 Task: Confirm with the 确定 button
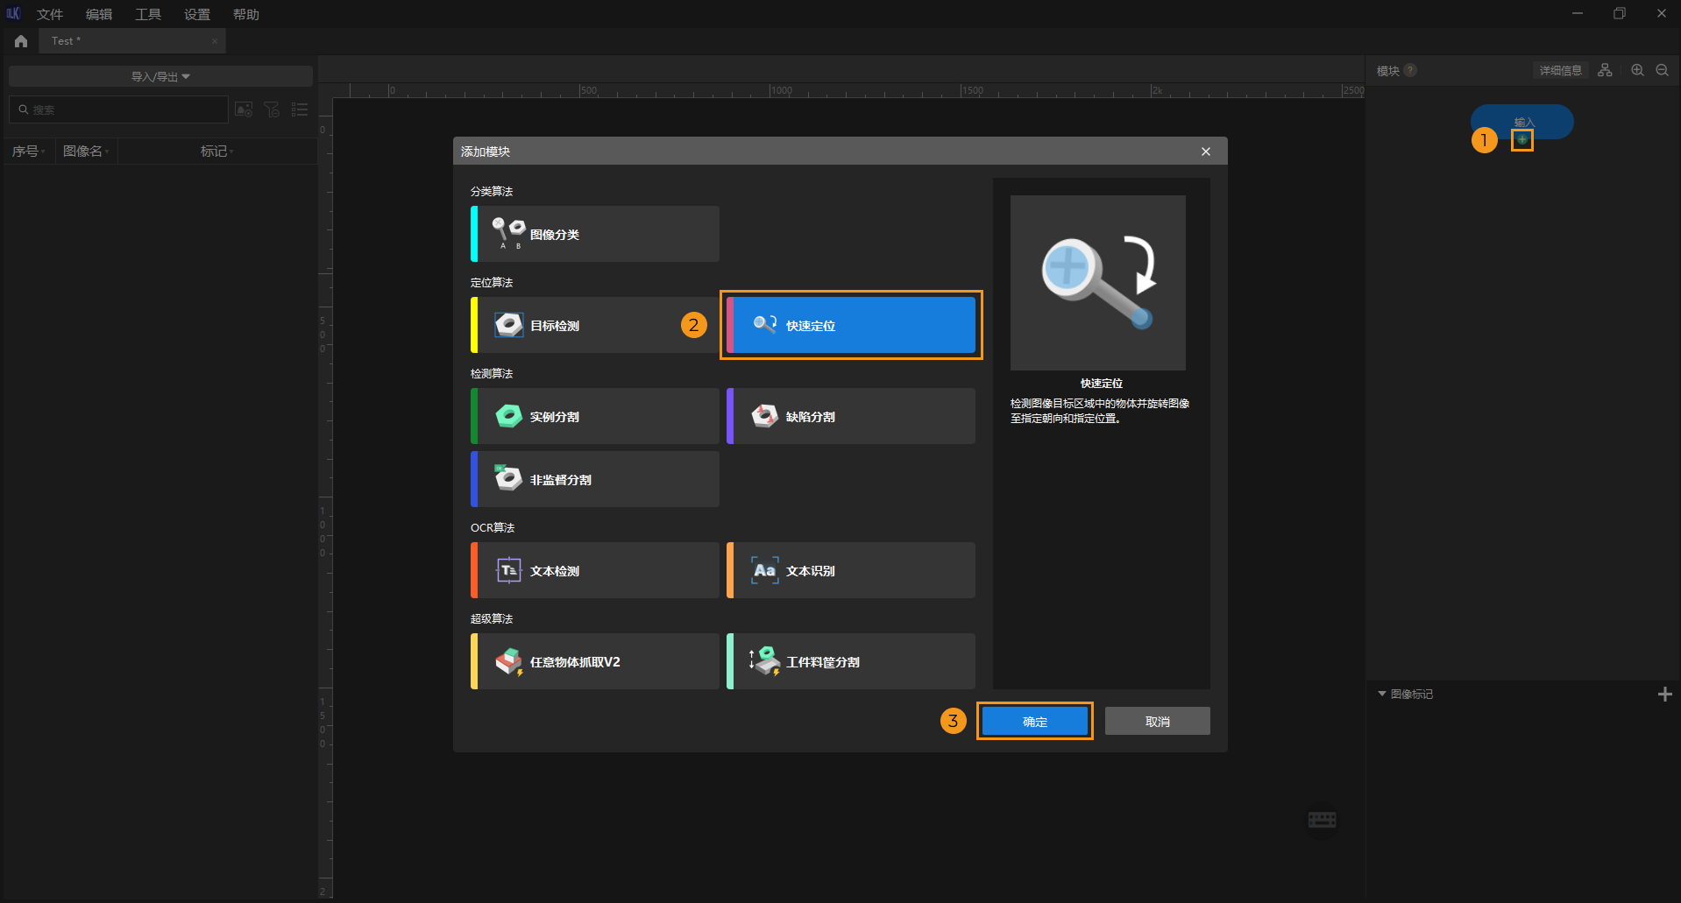pos(1035,721)
